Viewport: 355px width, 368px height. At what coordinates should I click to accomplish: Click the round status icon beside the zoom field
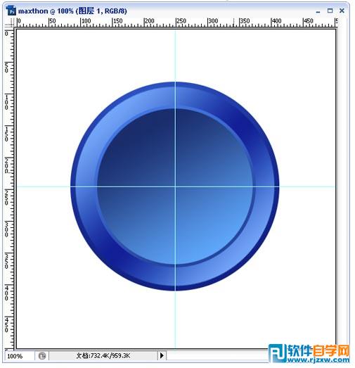pos(42,356)
